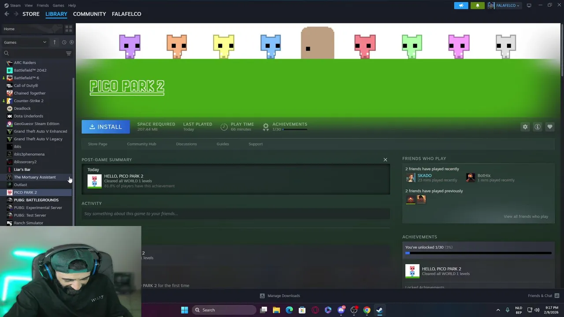This screenshot has width=564, height=317.
Task: Switch to the STORE tab
Action: click(31, 14)
